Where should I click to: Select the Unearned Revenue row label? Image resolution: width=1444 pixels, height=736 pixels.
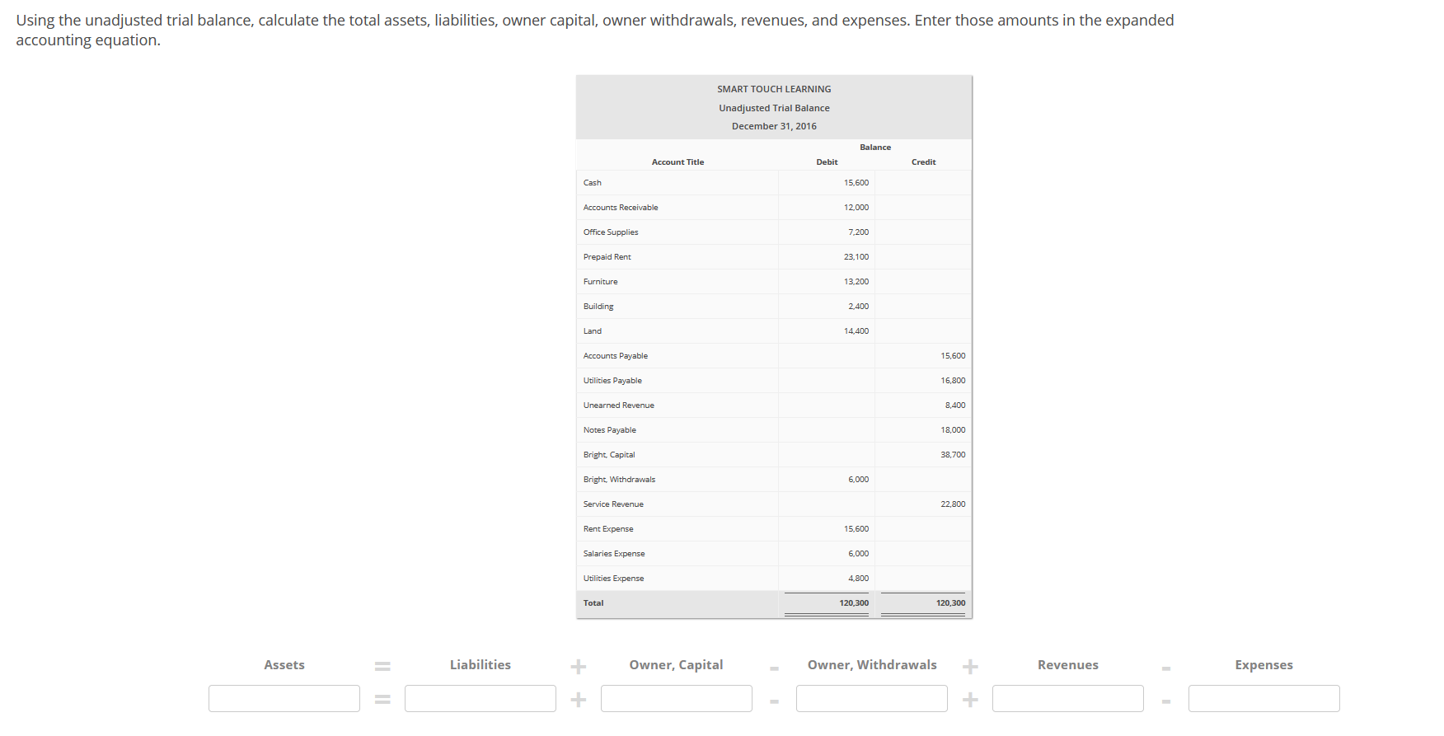[619, 406]
